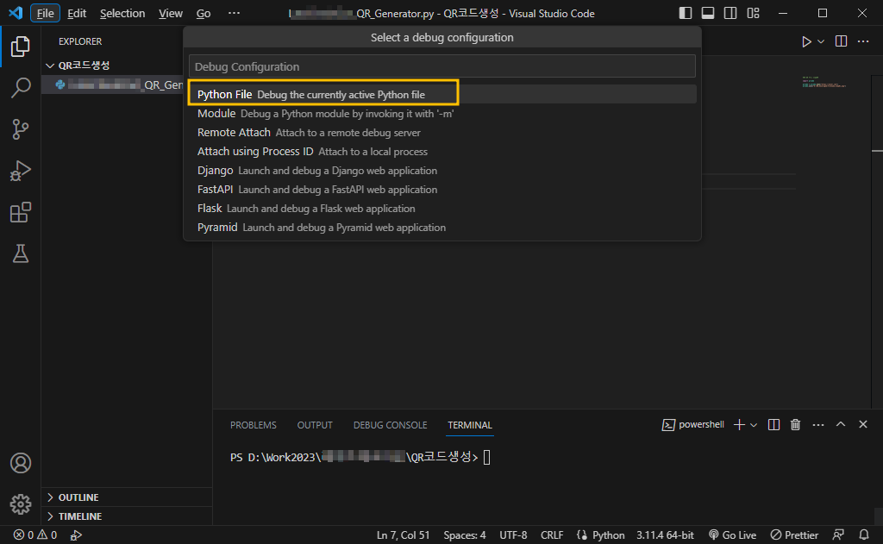Click the editor minimap preview
This screenshot has width=883, height=544.
point(824,82)
